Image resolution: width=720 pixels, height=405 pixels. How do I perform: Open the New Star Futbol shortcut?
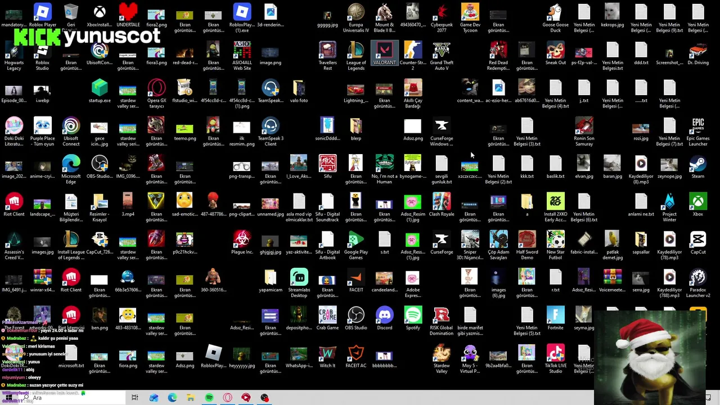point(555,245)
